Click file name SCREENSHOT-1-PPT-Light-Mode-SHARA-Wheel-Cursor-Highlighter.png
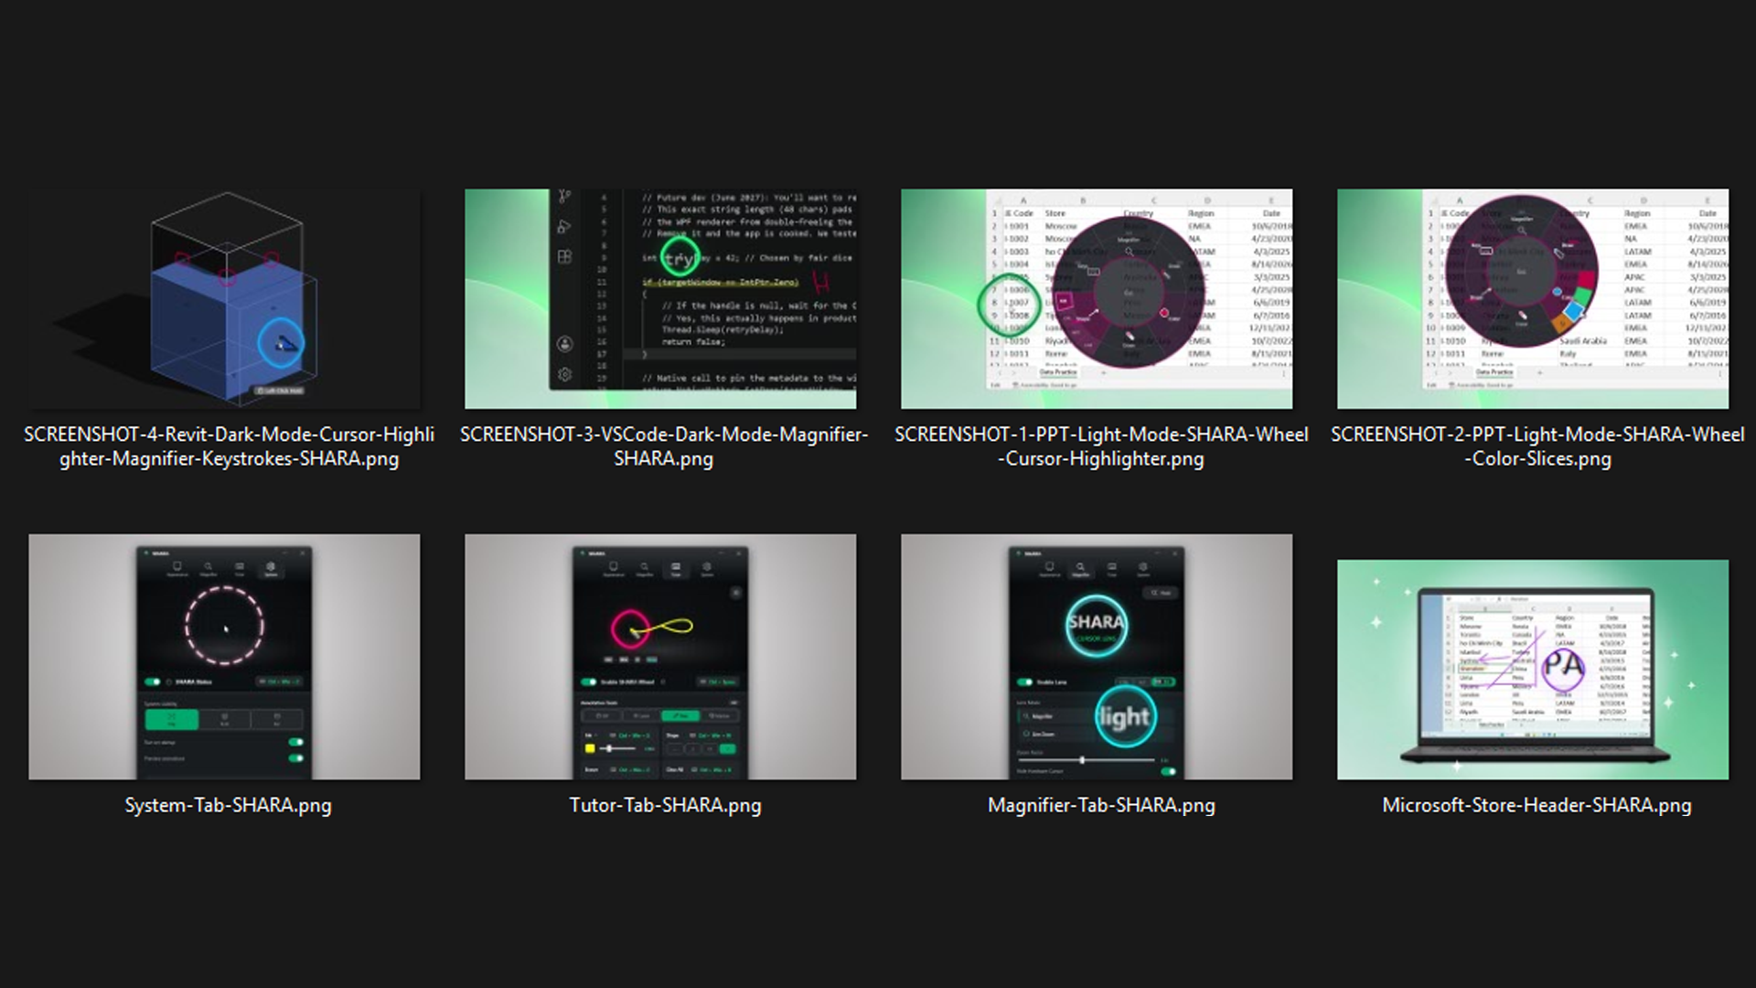This screenshot has height=988, width=1756. coord(1101,446)
